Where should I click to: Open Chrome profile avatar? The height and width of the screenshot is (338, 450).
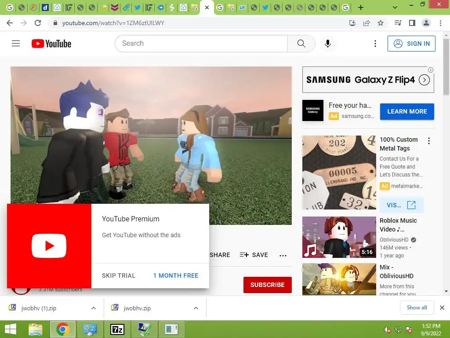(426, 23)
